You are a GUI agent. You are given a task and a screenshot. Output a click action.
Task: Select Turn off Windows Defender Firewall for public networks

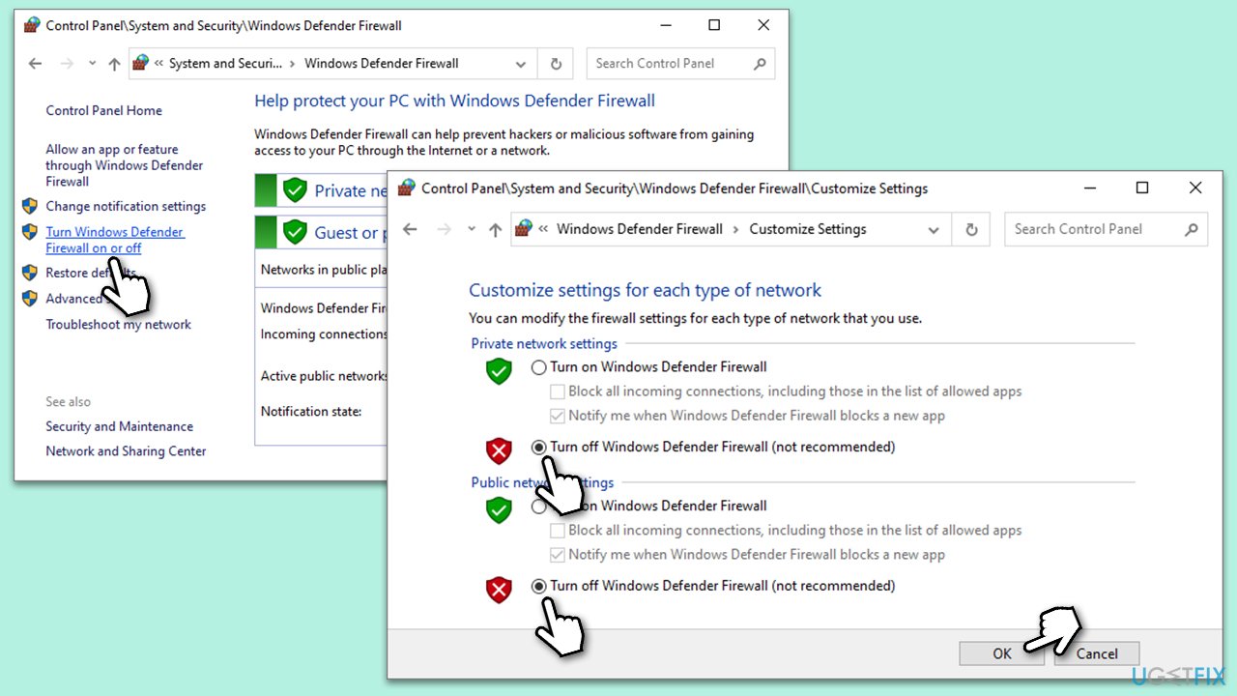tap(539, 586)
